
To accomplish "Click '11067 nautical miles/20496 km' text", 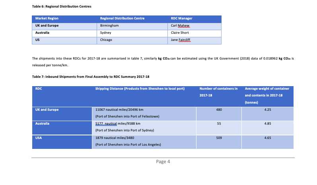I will [x=119, y=110].
